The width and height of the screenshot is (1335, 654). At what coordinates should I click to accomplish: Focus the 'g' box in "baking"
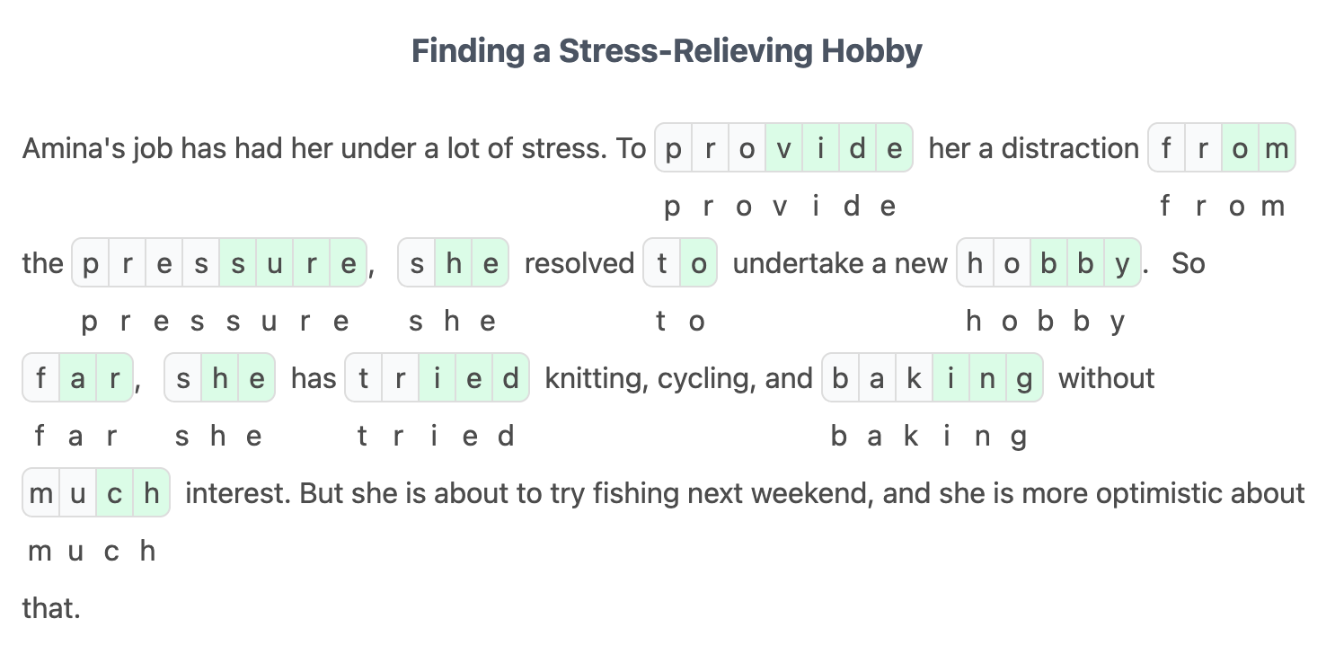(1024, 378)
